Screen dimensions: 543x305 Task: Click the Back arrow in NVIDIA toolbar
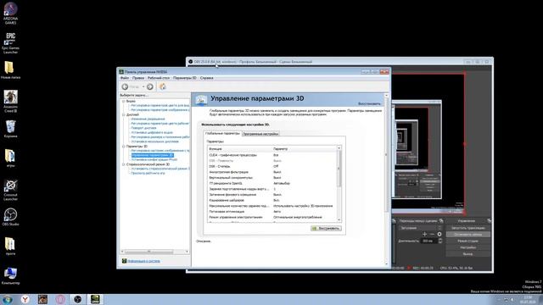coord(125,86)
